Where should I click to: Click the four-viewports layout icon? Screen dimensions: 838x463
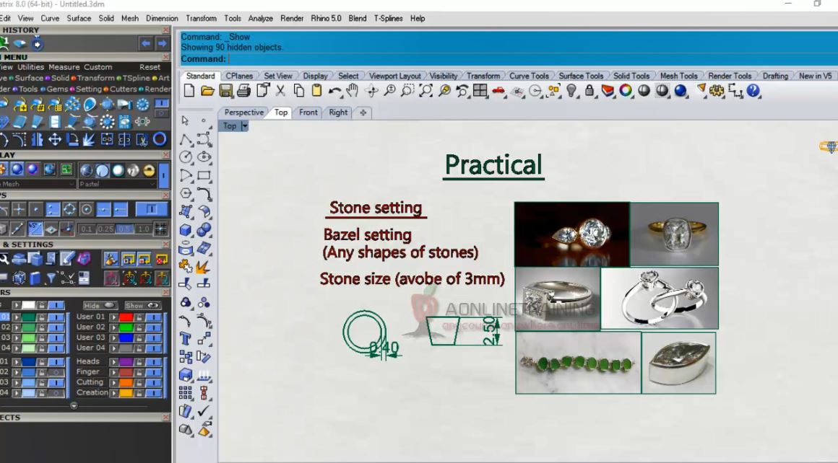click(480, 91)
